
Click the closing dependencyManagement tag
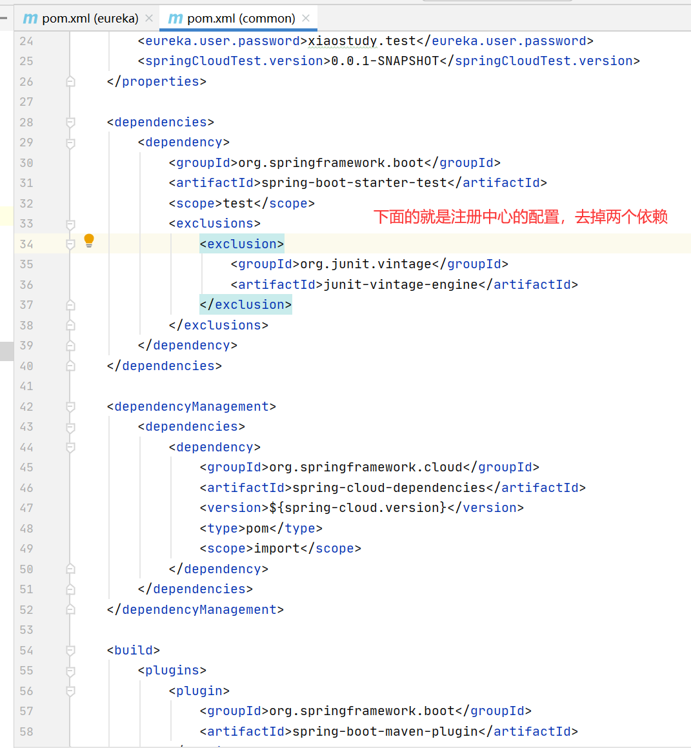pos(195,609)
